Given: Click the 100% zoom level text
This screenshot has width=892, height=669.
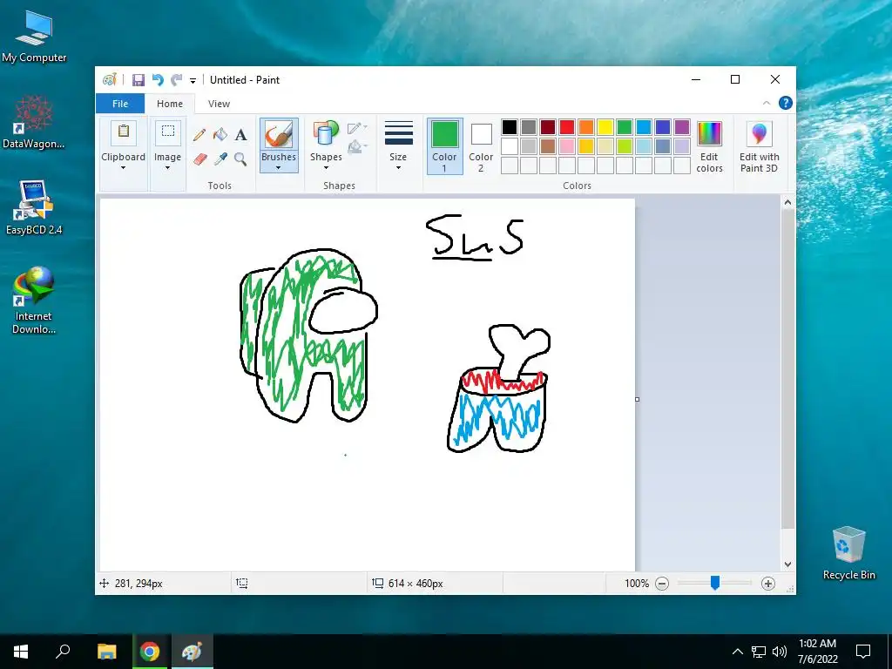Looking at the screenshot, I should pyautogui.click(x=637, y=584).
